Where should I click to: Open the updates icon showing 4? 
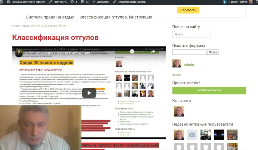(x=73, y=2)
